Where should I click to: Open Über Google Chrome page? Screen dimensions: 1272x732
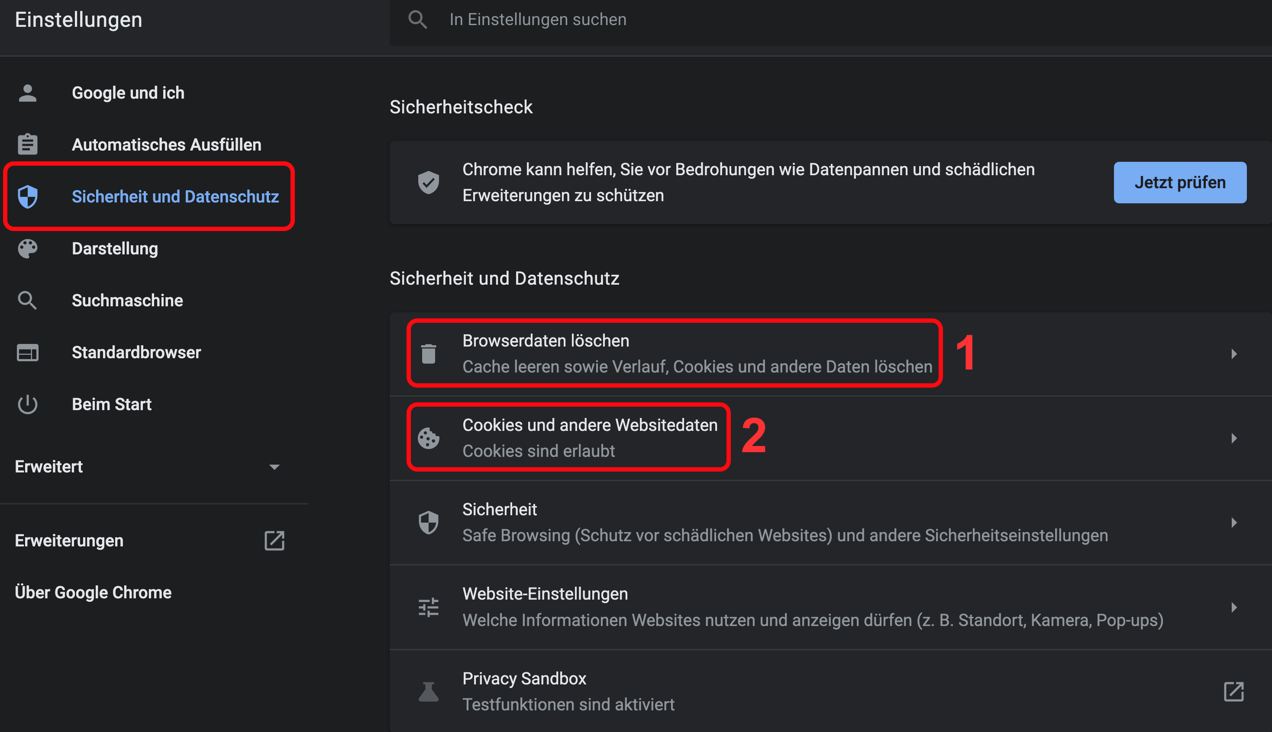(x=93, y=592)
